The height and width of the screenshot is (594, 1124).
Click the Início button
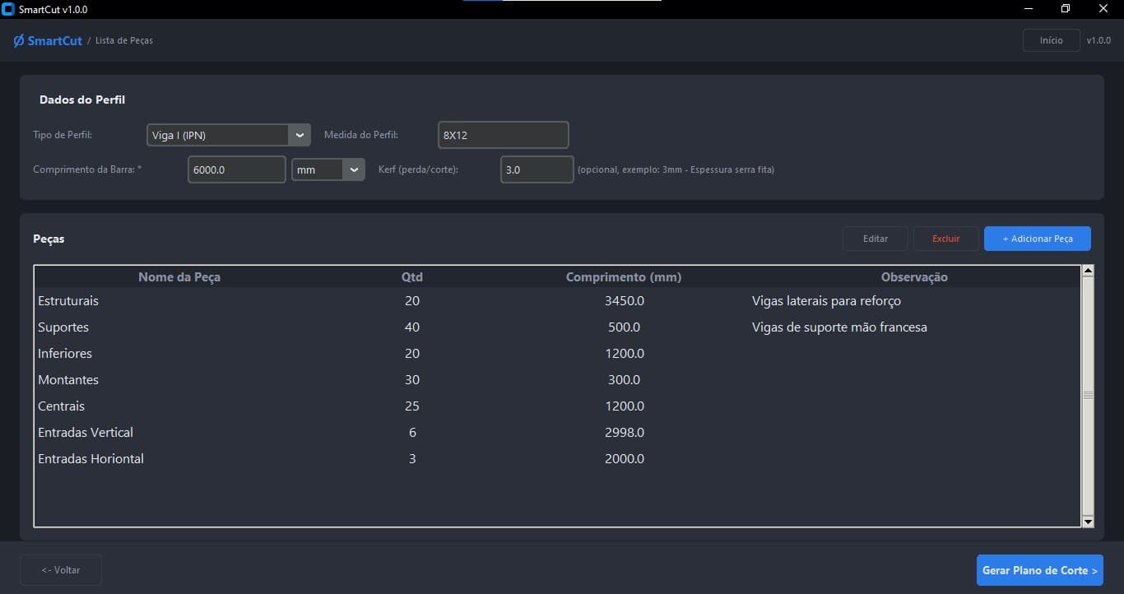pos(1051,40)
